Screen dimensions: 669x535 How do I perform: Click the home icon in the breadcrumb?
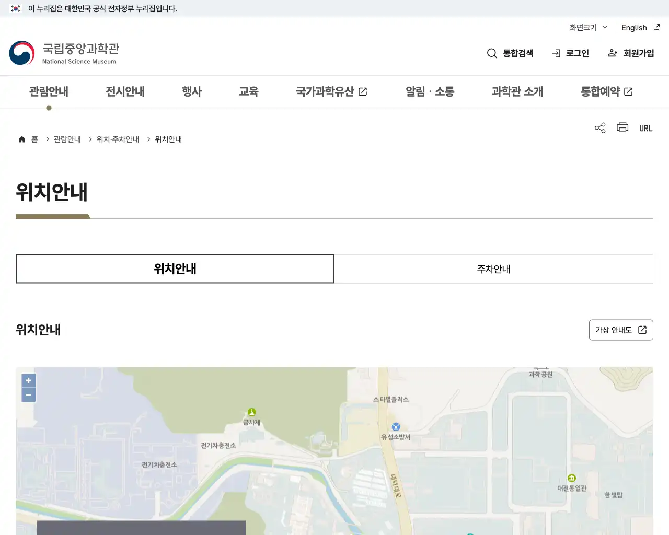[21, 139]
